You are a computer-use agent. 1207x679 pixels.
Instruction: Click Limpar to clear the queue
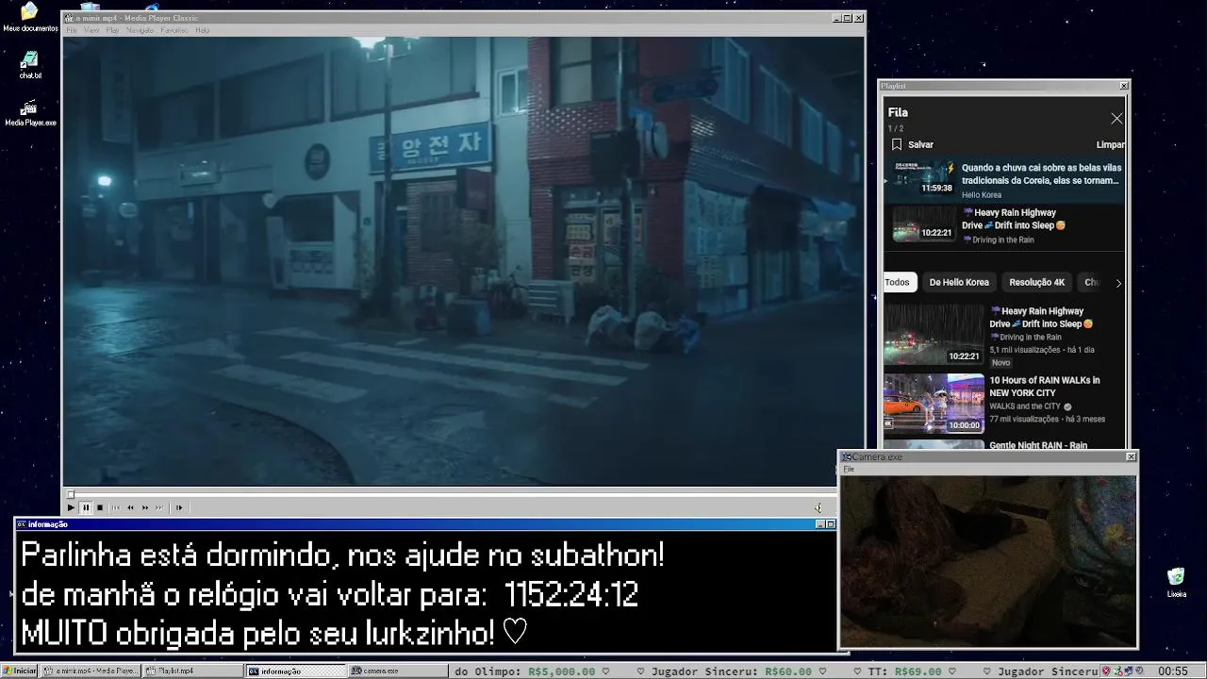1110,145
